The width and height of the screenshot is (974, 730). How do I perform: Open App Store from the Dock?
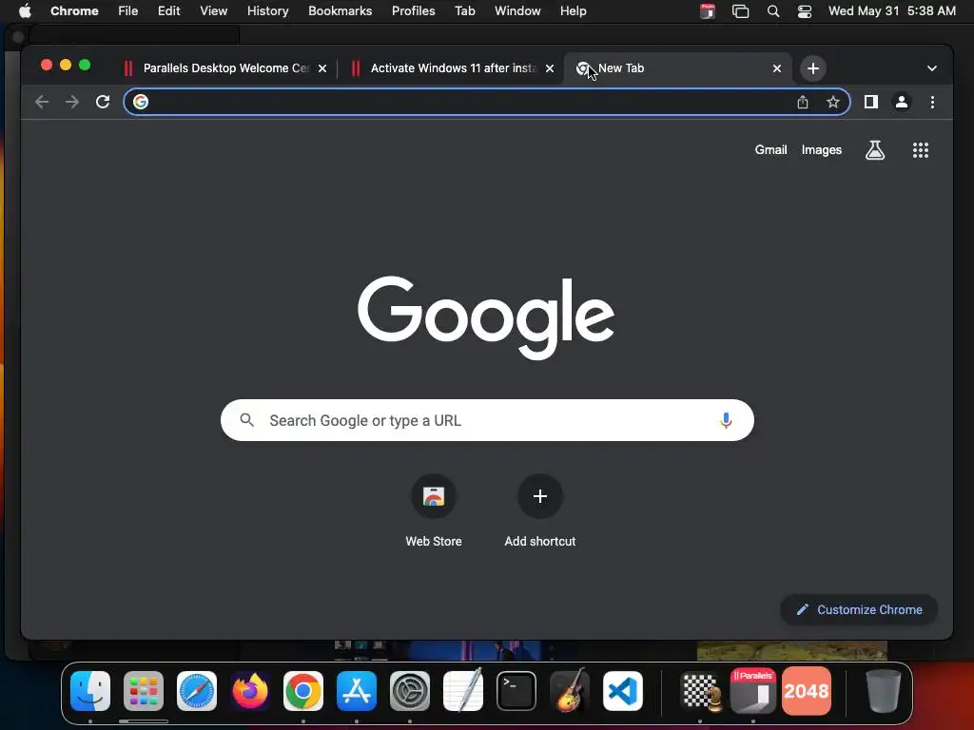click(357, 691)
